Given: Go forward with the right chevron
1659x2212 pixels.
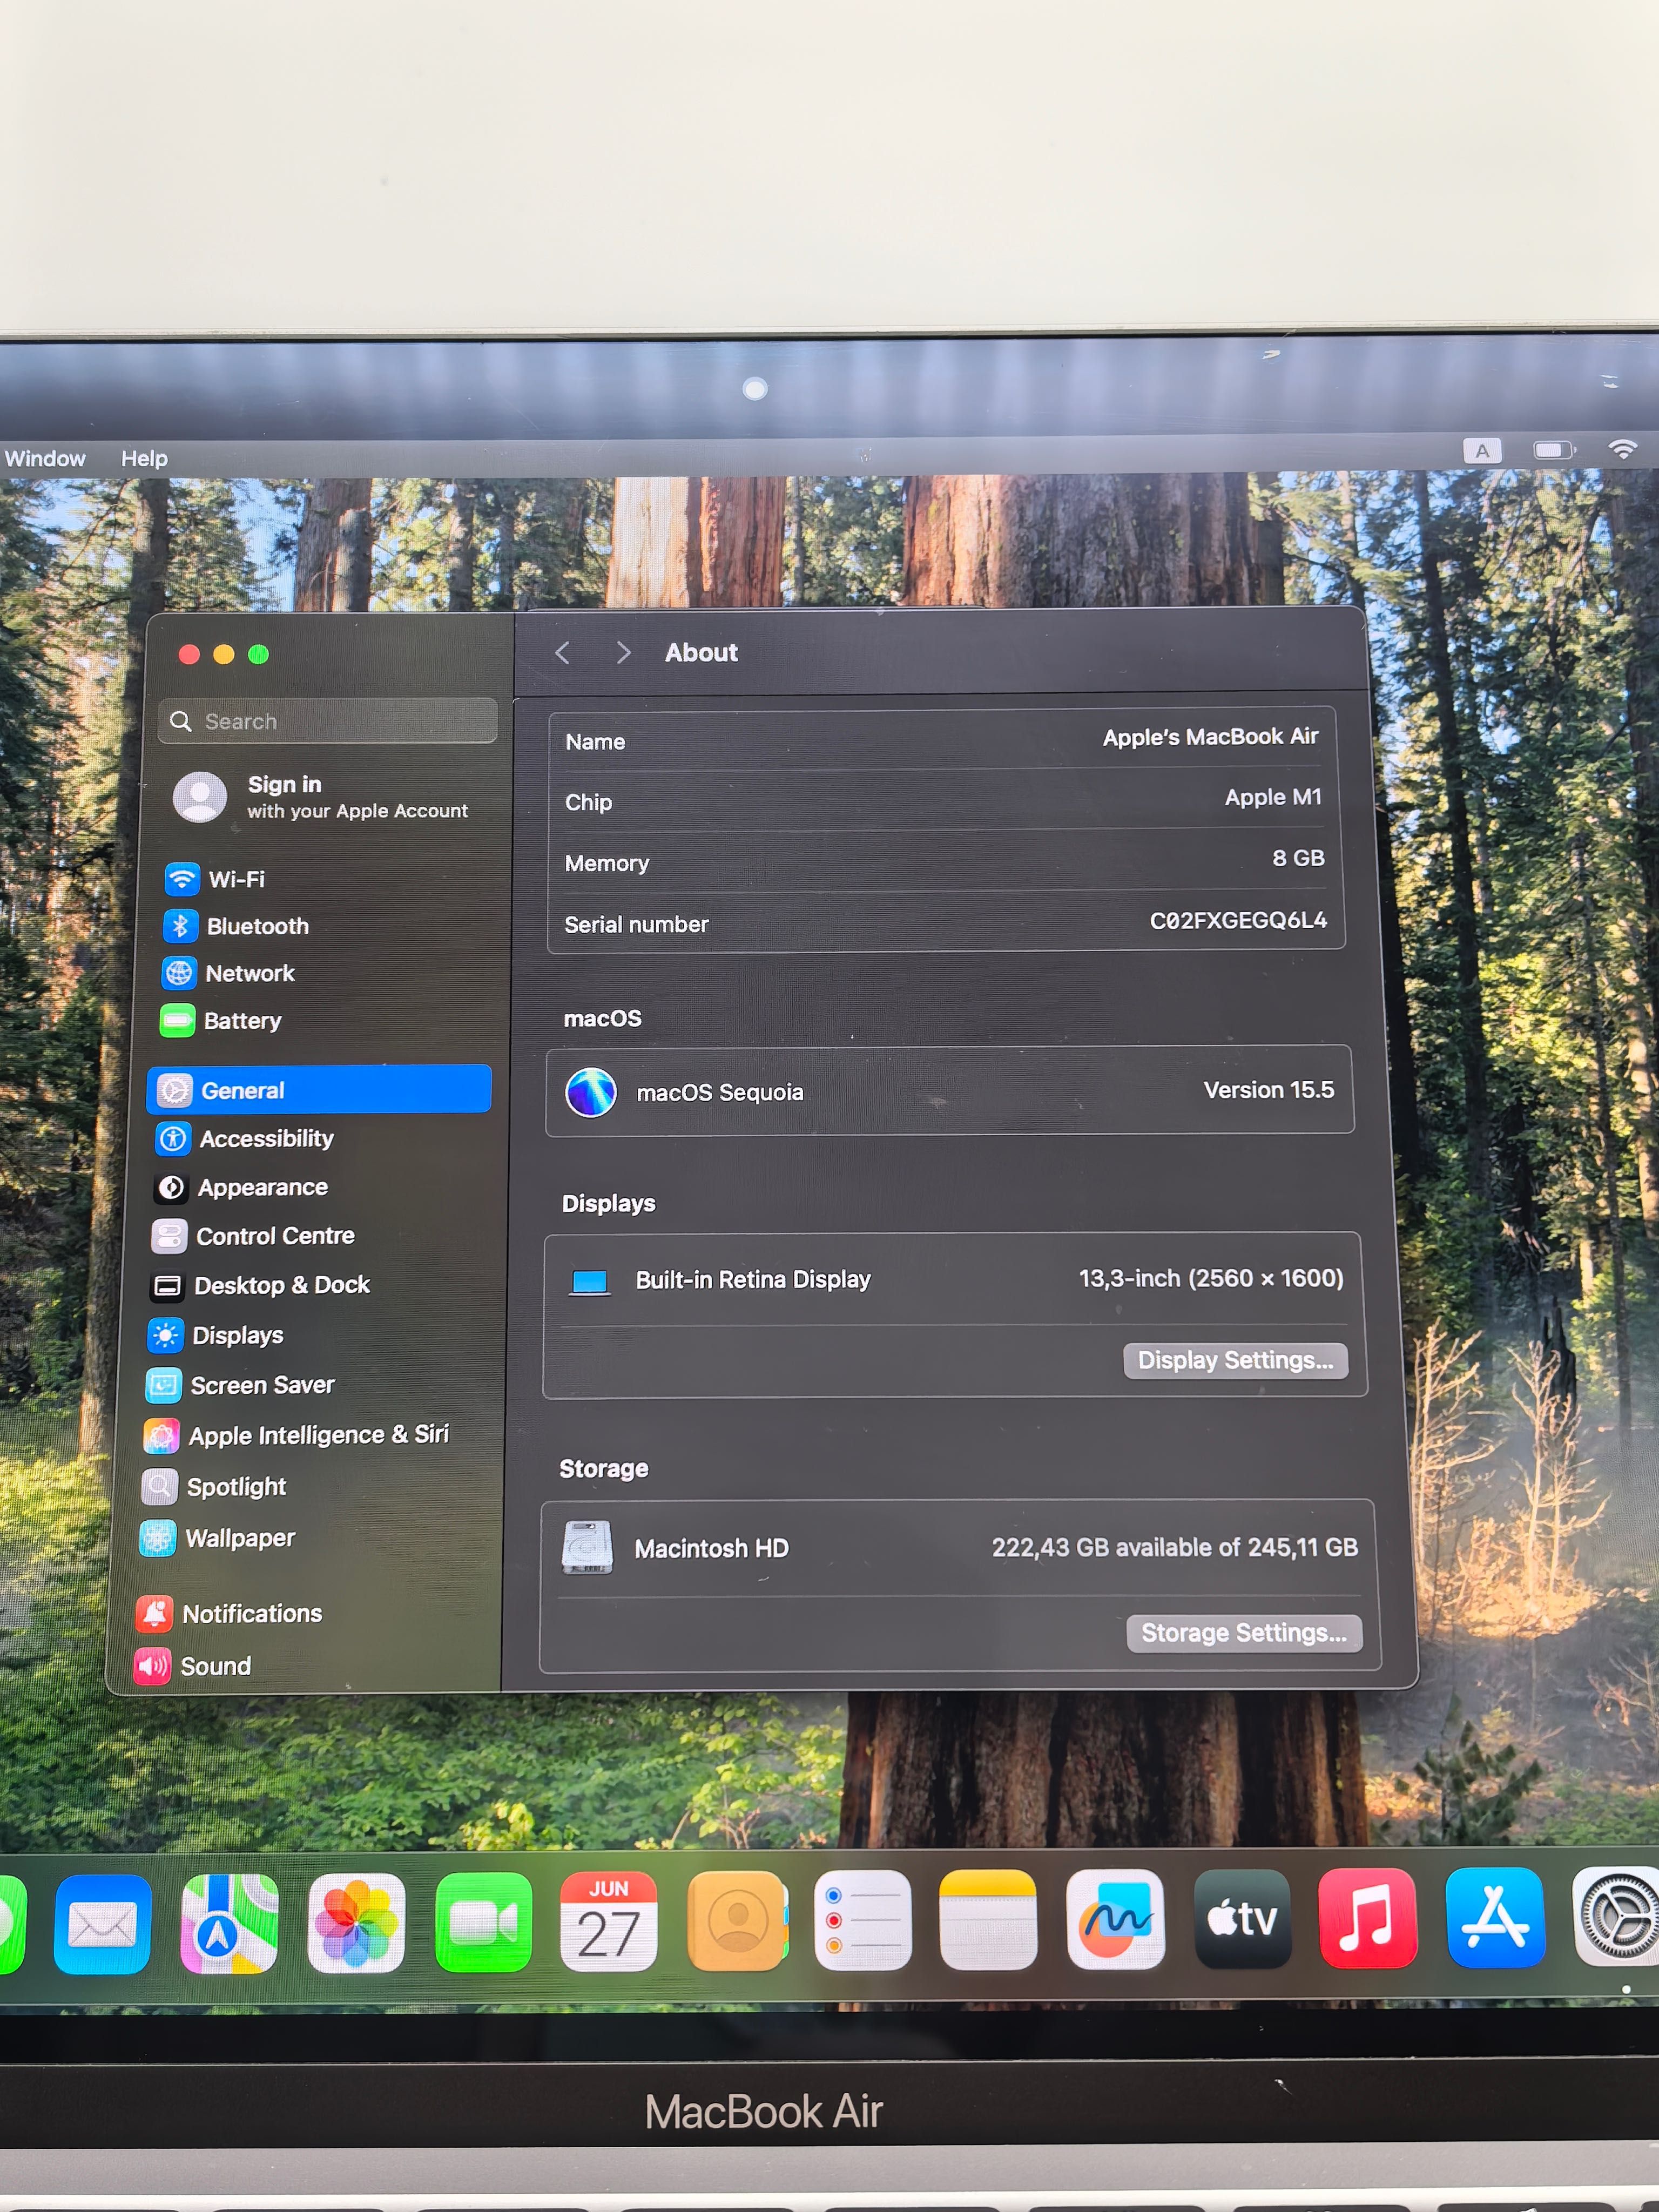Looking at the screenshot, I should [623, 653].
